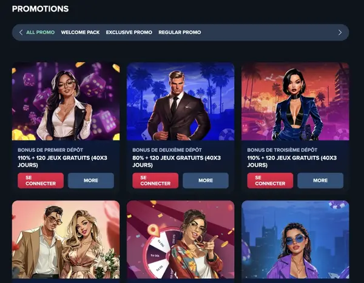Click the left chevron in promo tab bar
The height and width of the screenshot is (283, 364).
point(21,33)
